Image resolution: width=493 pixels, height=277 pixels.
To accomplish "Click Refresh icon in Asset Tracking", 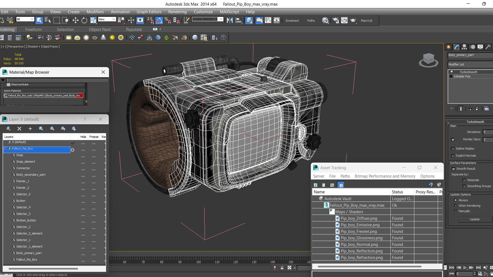I will (316, 185).
